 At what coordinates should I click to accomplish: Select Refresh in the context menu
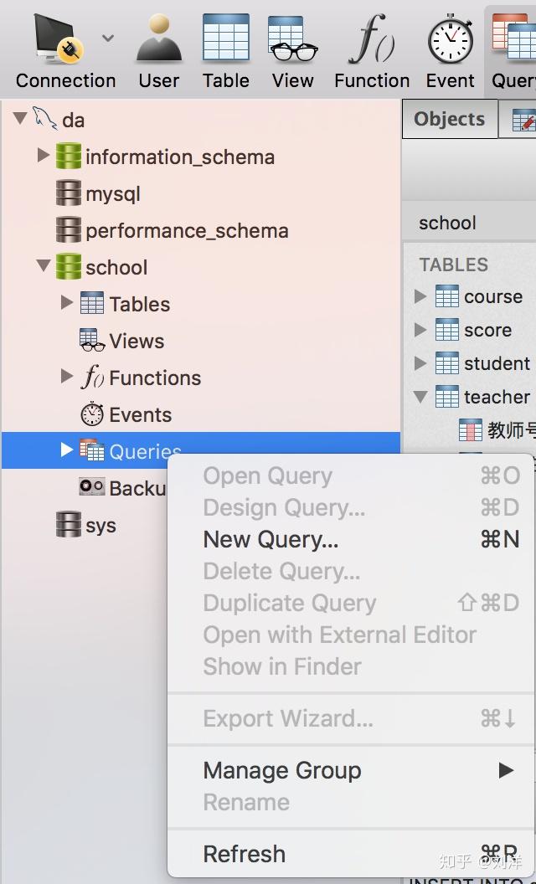[244, 854]
